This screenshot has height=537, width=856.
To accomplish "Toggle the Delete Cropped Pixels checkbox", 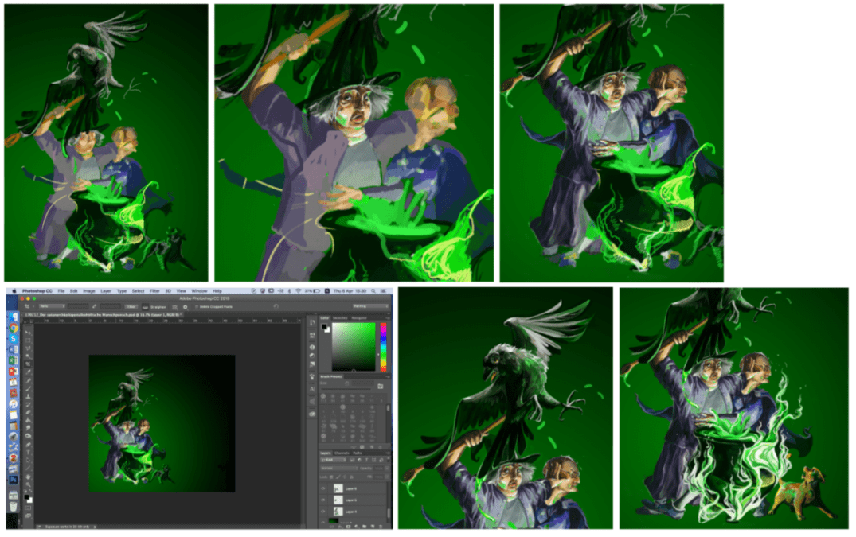I will [x=195, y=306].
